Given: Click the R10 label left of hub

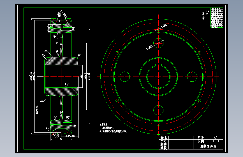Looking at the screenshot, I should 43,55.
